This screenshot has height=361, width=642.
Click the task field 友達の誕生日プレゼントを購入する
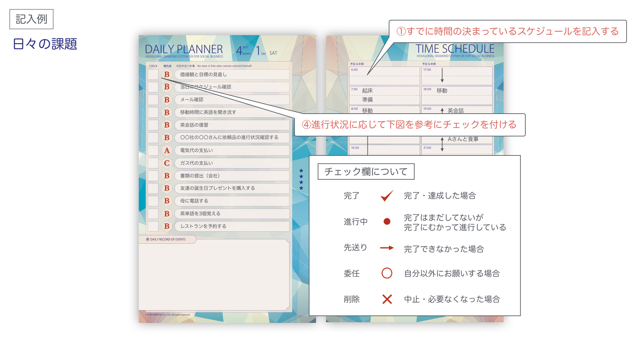[232, 188]
